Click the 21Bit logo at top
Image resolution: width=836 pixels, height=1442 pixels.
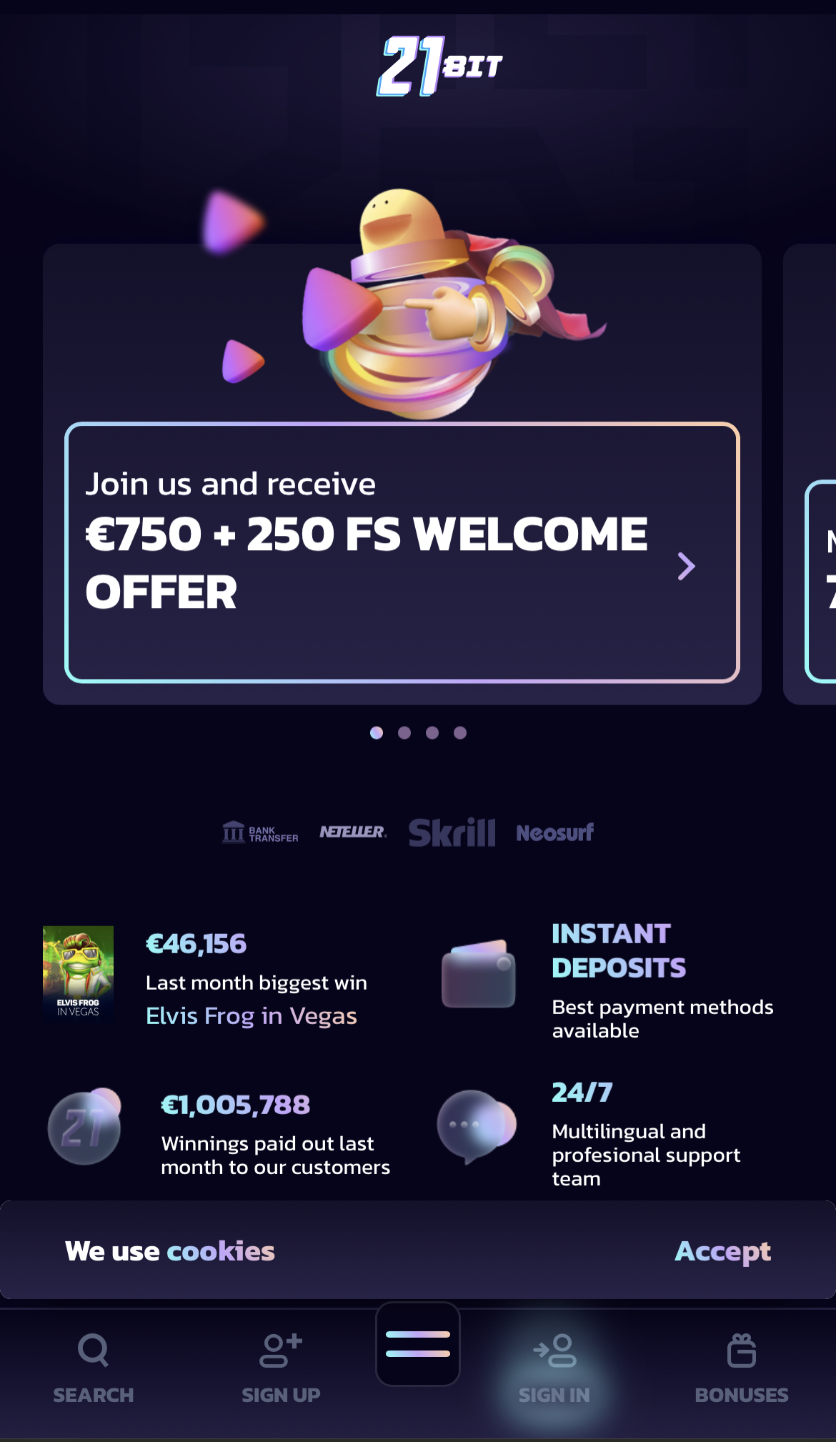439,66
